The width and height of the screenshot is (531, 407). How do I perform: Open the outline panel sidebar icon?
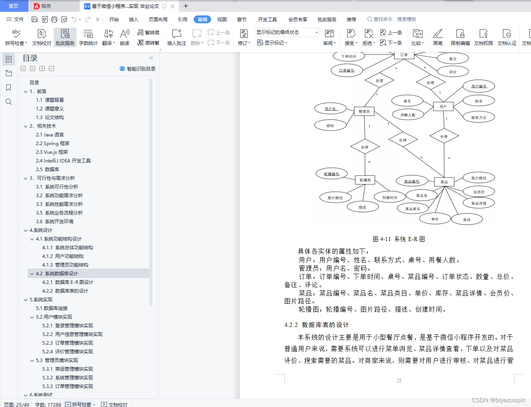[9, 59]
